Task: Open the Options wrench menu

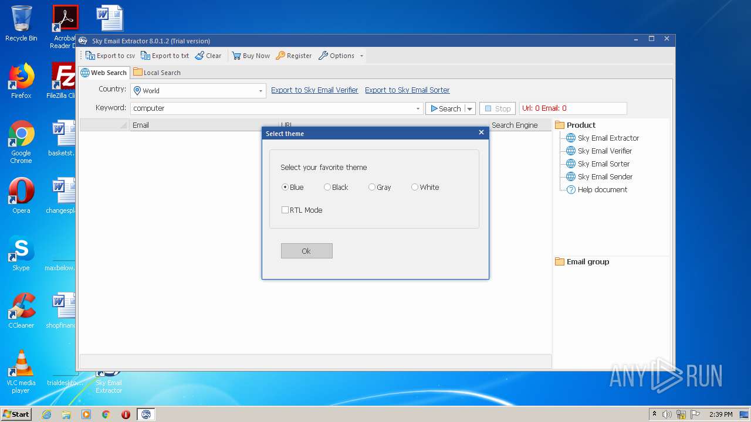Action: [x=336, y=56]
